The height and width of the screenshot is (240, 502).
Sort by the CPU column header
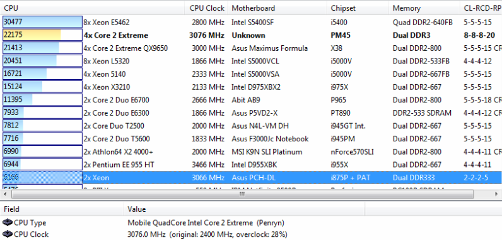tap(93, 8)
